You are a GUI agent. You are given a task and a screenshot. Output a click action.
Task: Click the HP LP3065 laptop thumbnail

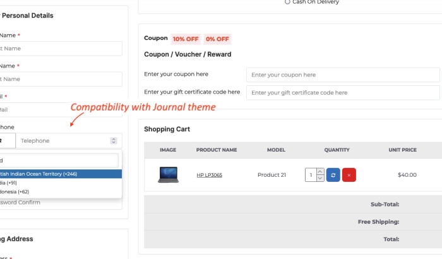pyautogui.click(x=169, y=174)
